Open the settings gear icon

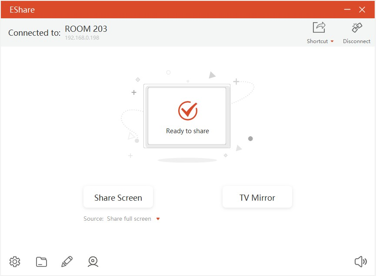tap(15, 262)
